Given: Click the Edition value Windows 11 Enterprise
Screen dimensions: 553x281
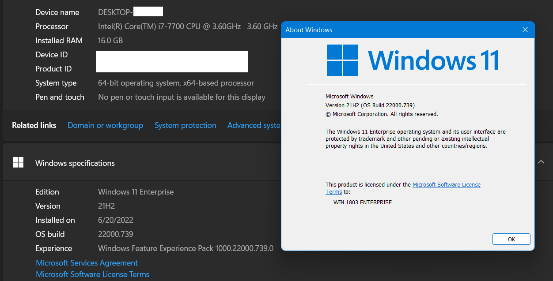Looking at the screenshot, I should (136, 192).
